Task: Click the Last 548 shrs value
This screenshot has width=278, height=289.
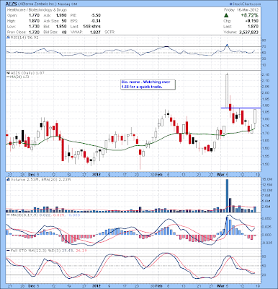Action: (92, 26)
